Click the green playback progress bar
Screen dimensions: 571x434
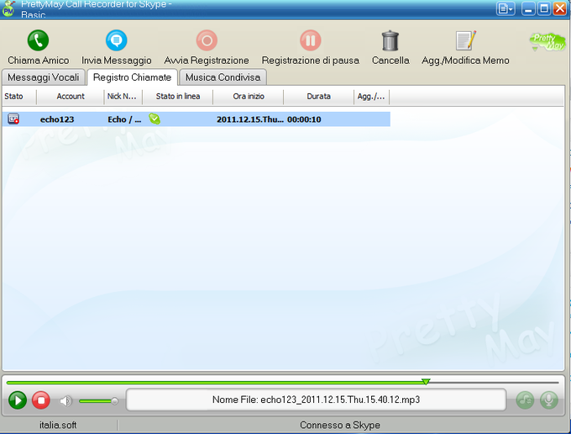point(216,383)
